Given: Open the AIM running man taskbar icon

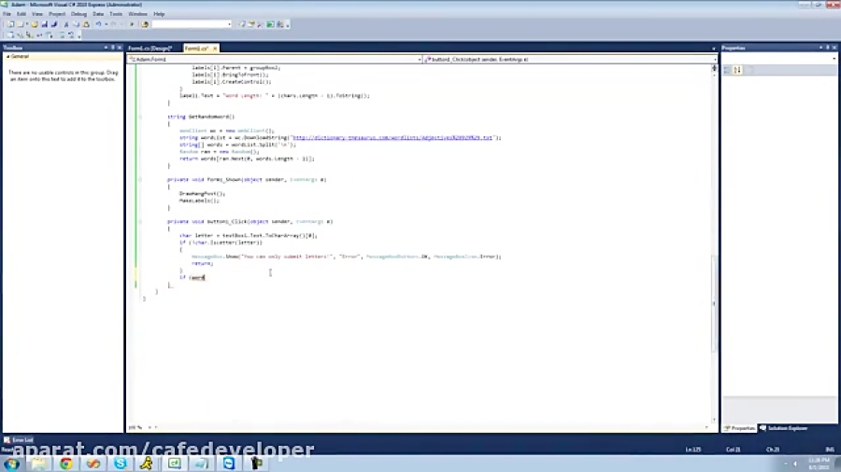Looking at the screenshot, I should (x=147, y=464).
